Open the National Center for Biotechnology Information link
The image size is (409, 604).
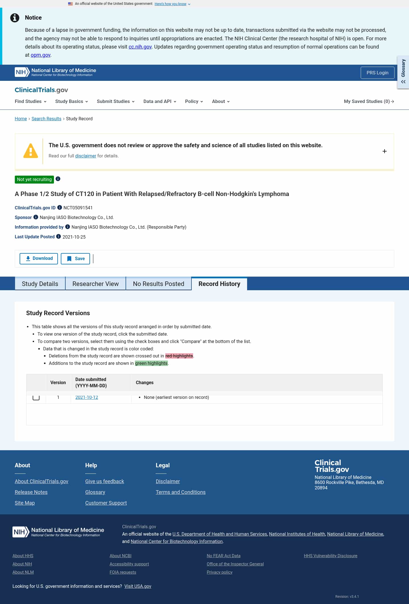[x=177, y=541]
